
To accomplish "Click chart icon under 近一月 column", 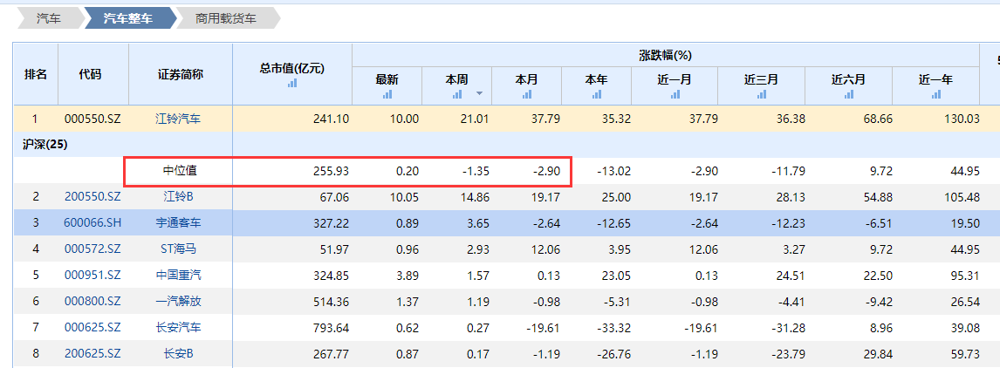I will [x=675, y=94].
